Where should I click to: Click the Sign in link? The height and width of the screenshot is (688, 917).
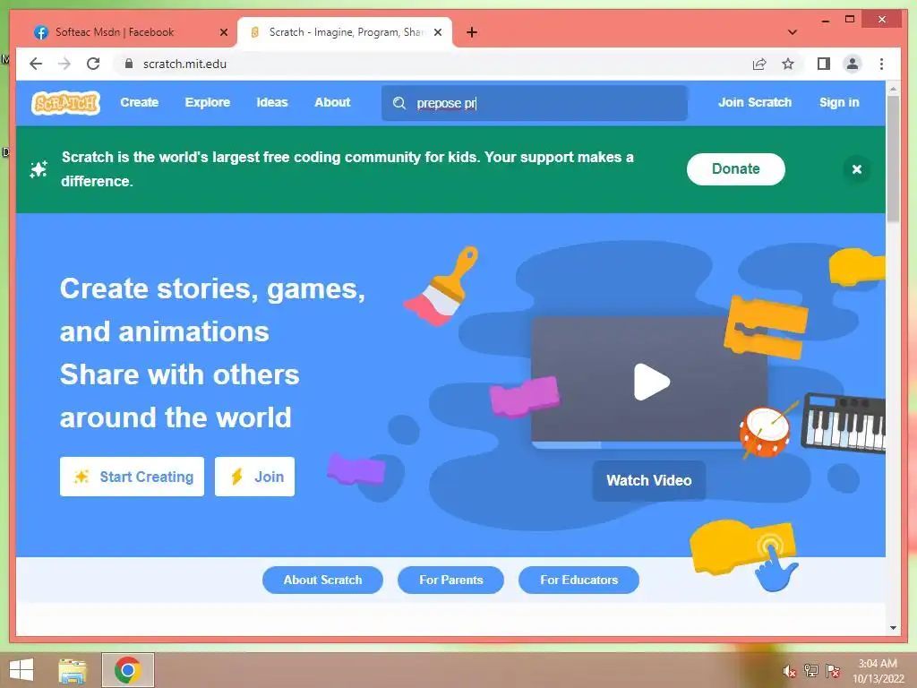coord(839,102)
